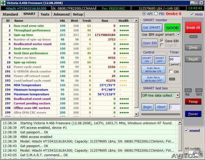Click the red Break All button
Screen dimensions: 205x160
[x=193, y=28]
